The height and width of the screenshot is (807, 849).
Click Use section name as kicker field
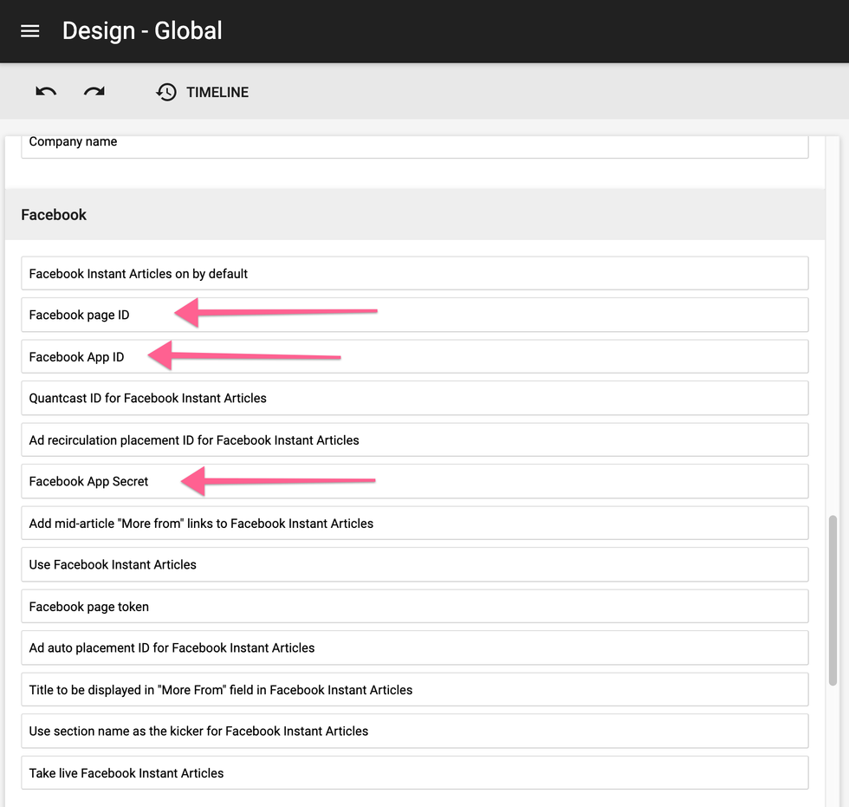(x=416, y=731)
